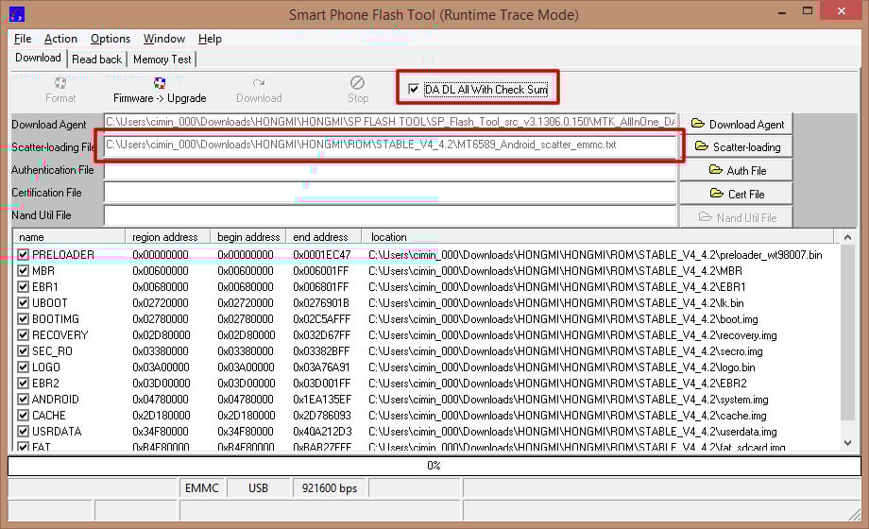
Task: Uncheck the MBR partition checkbox
Action: coord(23,270)
